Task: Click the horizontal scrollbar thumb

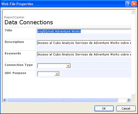Action: pos(63,100)
